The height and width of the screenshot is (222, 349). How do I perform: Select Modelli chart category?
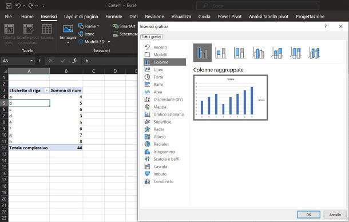point(165,54)
